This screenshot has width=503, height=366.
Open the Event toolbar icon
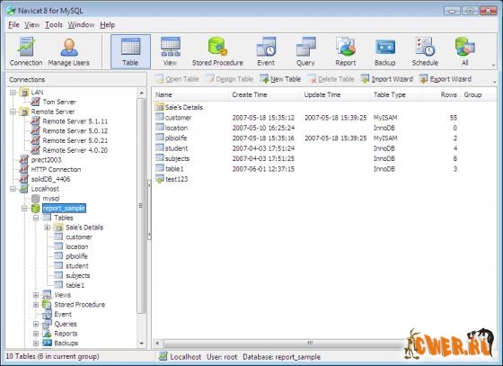[x=266, y=51]
